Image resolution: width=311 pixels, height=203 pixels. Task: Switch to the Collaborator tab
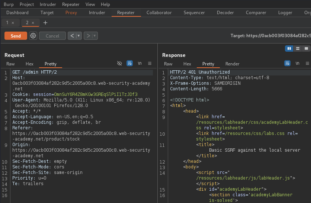[159, 13]
